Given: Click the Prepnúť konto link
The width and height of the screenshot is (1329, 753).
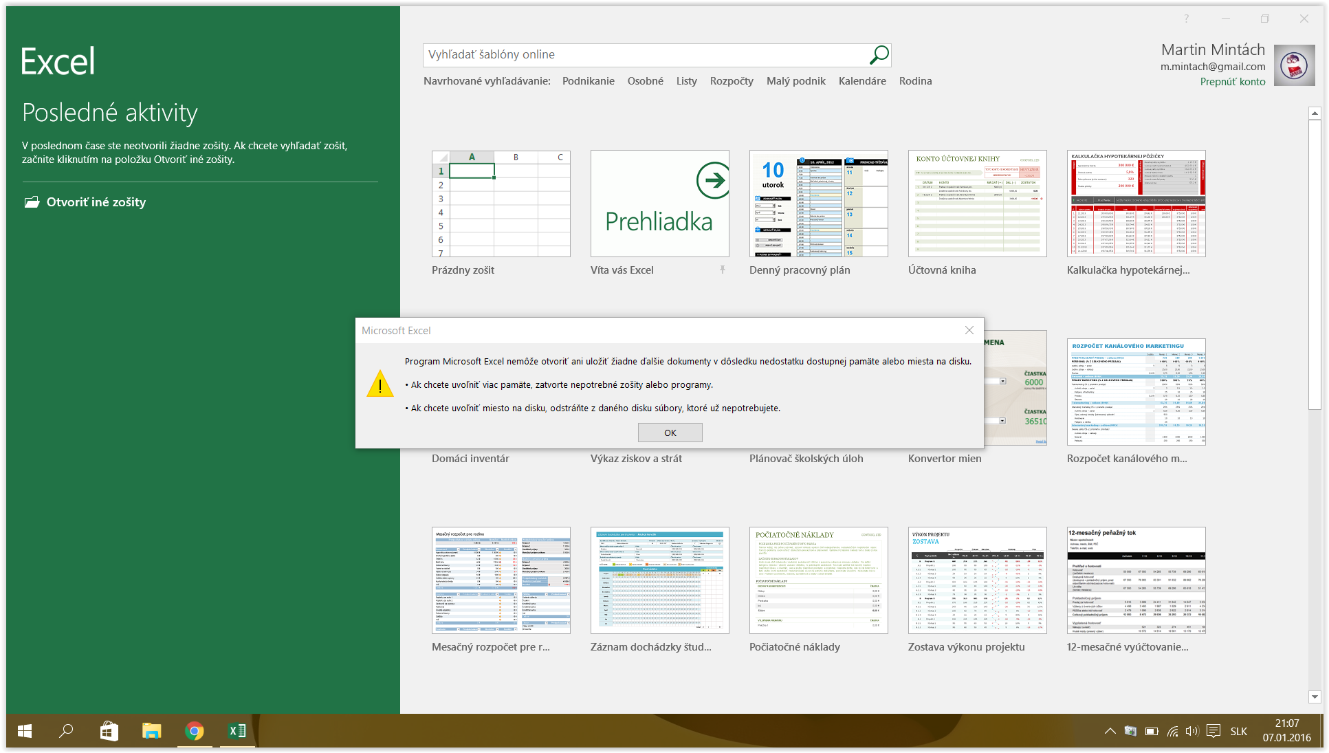Looking at the screenshot, I should (1232, 82).
